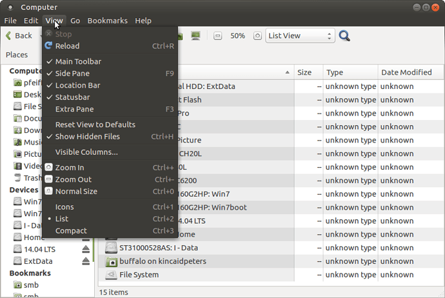Click the Back button
This screenshot has width=445, height=298.
pyautogui.click(x=19, y=36)
